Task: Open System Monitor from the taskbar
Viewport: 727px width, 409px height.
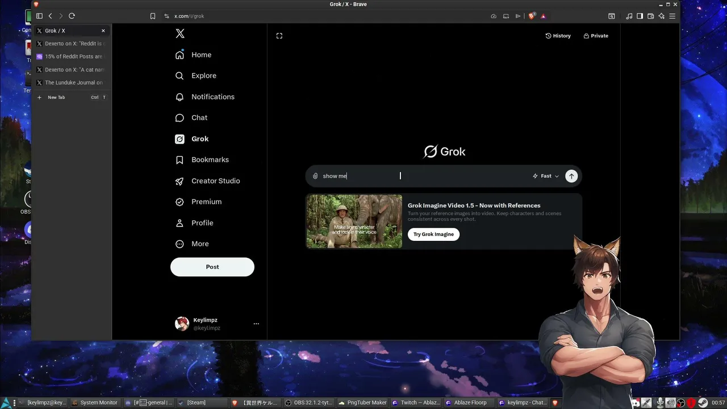Action: tap(95, 403)
